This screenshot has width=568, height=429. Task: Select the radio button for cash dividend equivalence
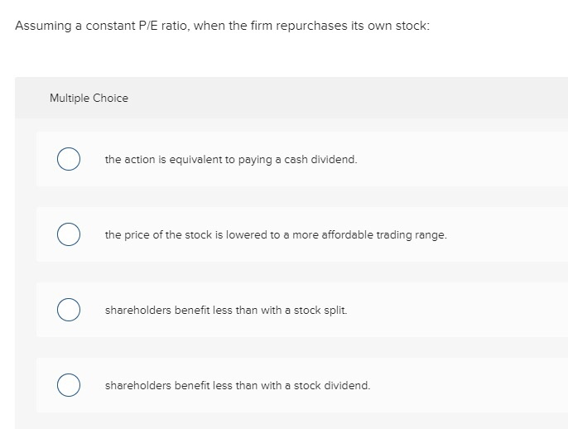click(x=69, y=159)
